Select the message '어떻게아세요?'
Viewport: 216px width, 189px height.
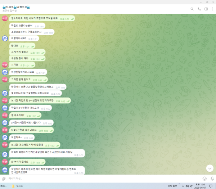pyautogui.click(x=24, y=38)
